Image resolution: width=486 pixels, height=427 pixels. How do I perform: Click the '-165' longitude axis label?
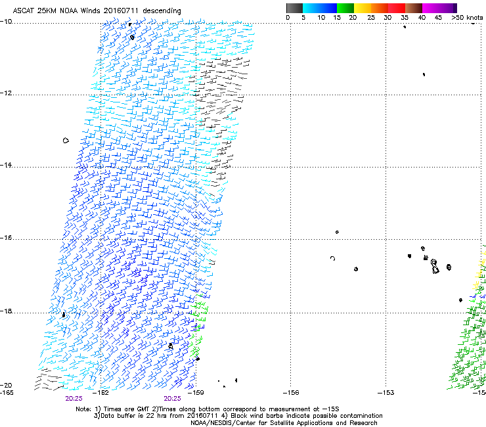point(7,393)
